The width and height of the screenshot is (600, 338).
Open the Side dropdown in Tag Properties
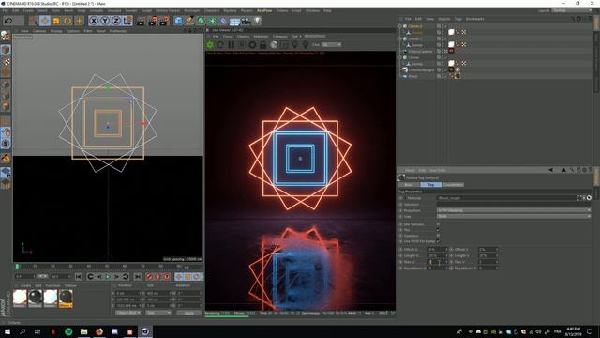(514, 217)
